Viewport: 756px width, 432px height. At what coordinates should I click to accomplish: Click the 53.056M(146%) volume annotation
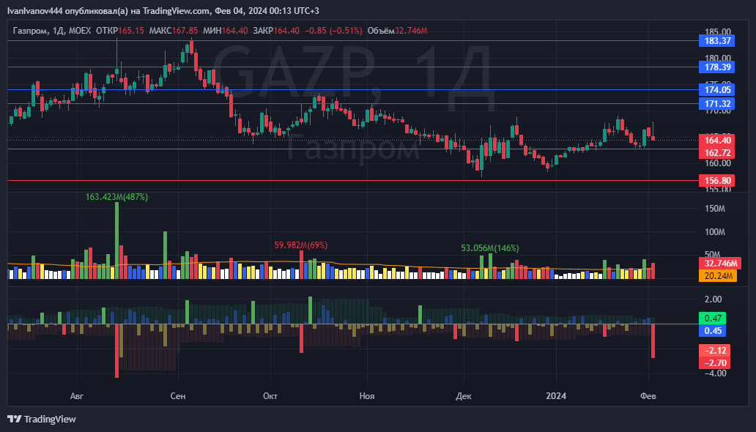pyautogui.click(x=490, y=247)
